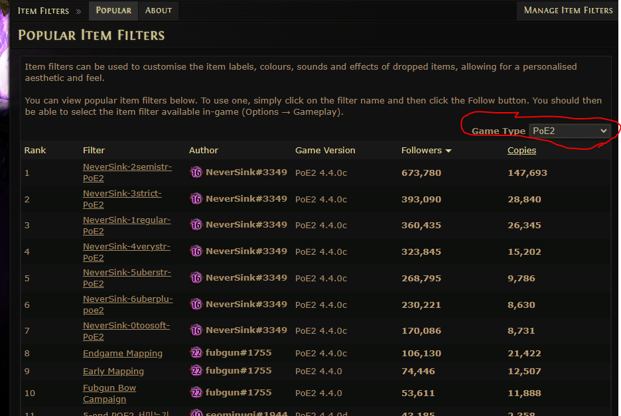The image size is (621, 416).
Task: Click the 323,845 followers value
Action: 421,252
